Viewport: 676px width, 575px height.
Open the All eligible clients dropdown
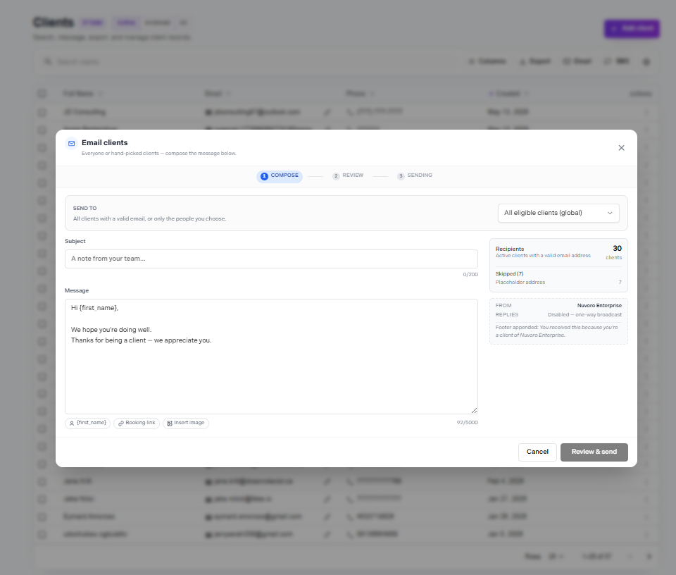558,213
